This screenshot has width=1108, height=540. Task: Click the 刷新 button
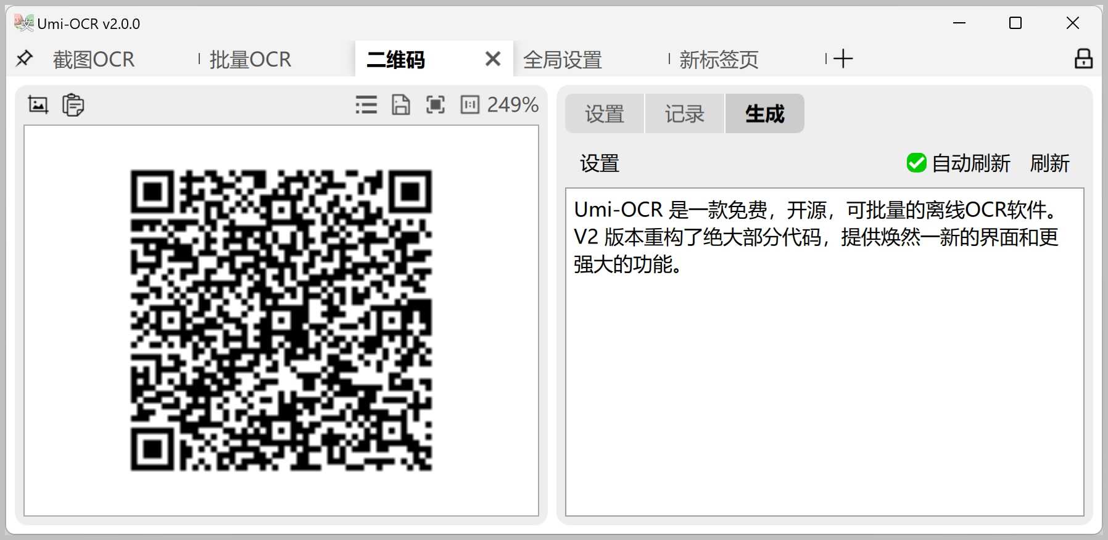(x=1050, y=163)
